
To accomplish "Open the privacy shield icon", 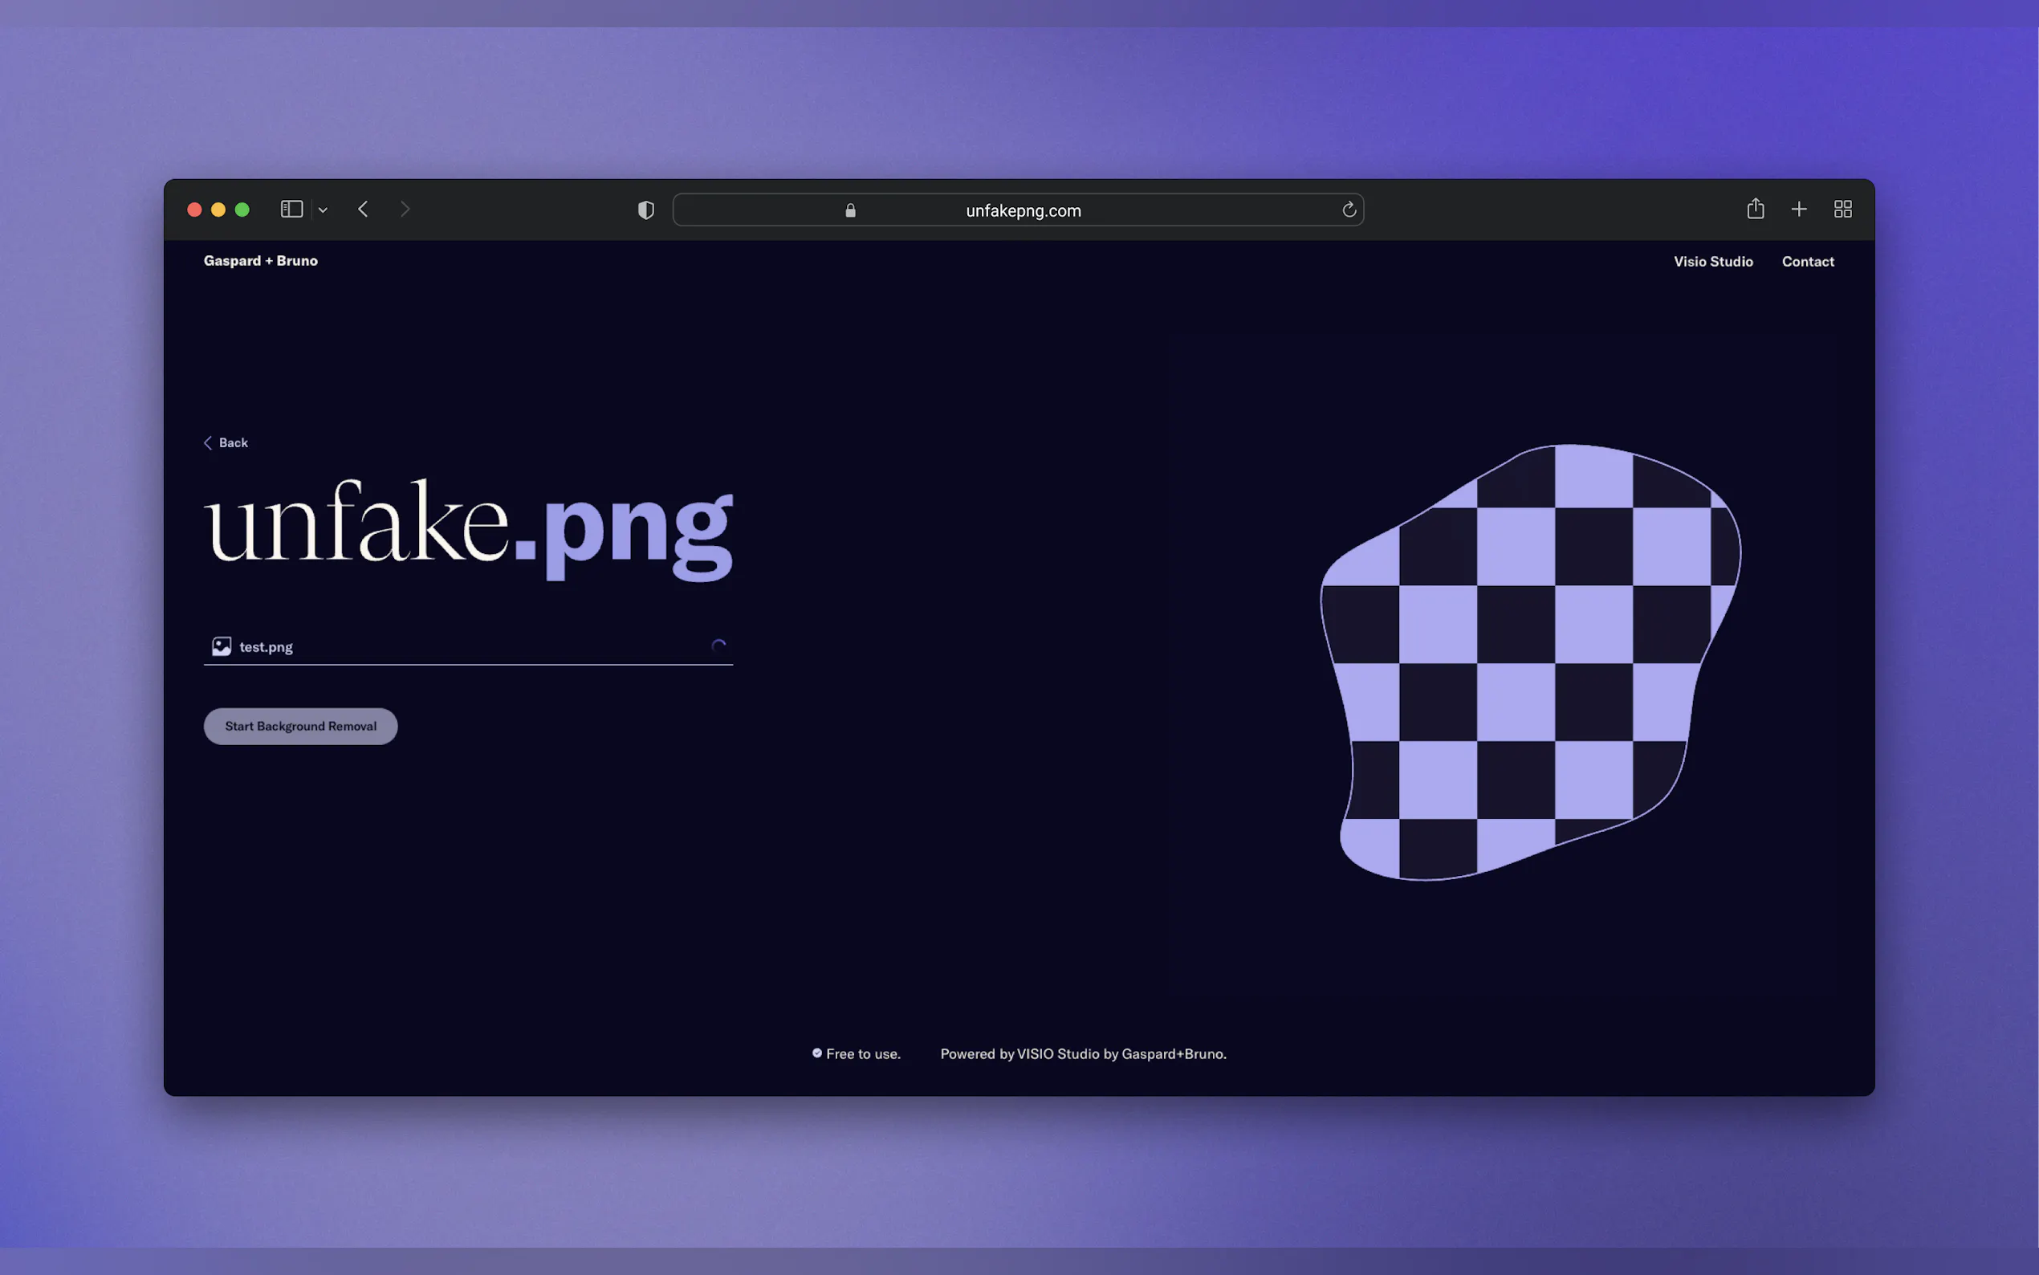I will (x=645, y=210).
